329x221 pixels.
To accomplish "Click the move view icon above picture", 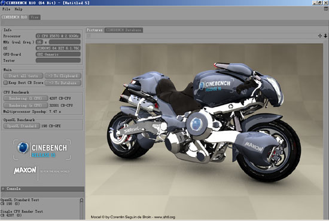I will point(320,36).
